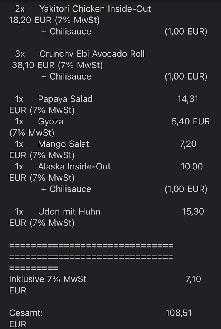Click the 7,20 price value

pyautogui.click(x=188, y=144)
